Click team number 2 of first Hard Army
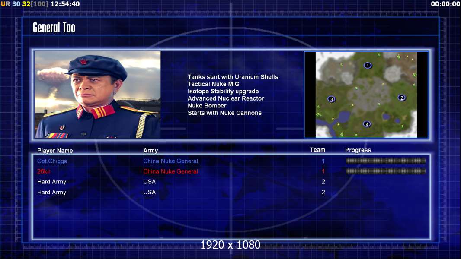The width and height of the screenshot is (461, 259). click(323, 182)
